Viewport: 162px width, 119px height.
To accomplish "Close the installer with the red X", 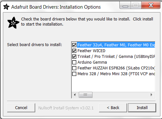I will [x=151, y=5].
